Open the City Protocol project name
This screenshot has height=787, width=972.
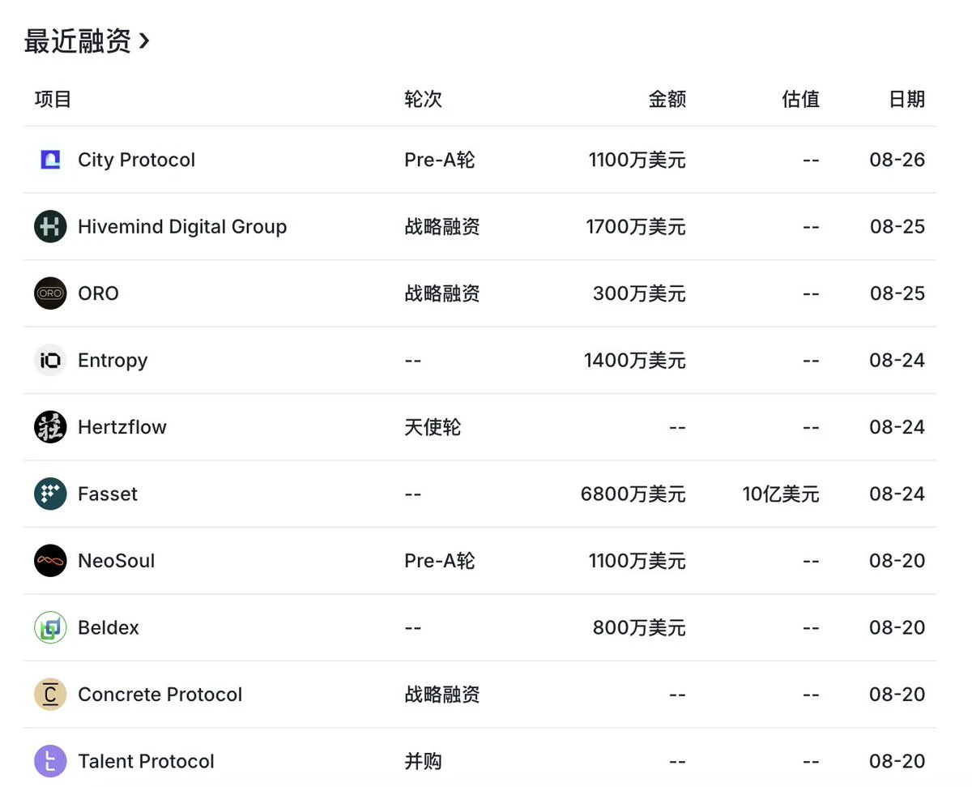click(x=136, y=160)
